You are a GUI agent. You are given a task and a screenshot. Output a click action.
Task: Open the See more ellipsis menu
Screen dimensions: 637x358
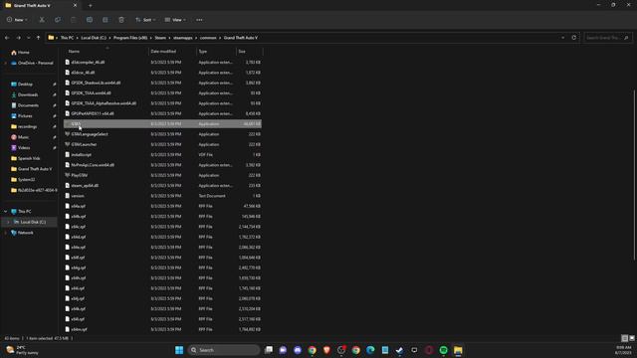tap(199, 20)
